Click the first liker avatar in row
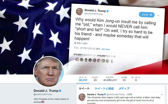 pos(77,59)
